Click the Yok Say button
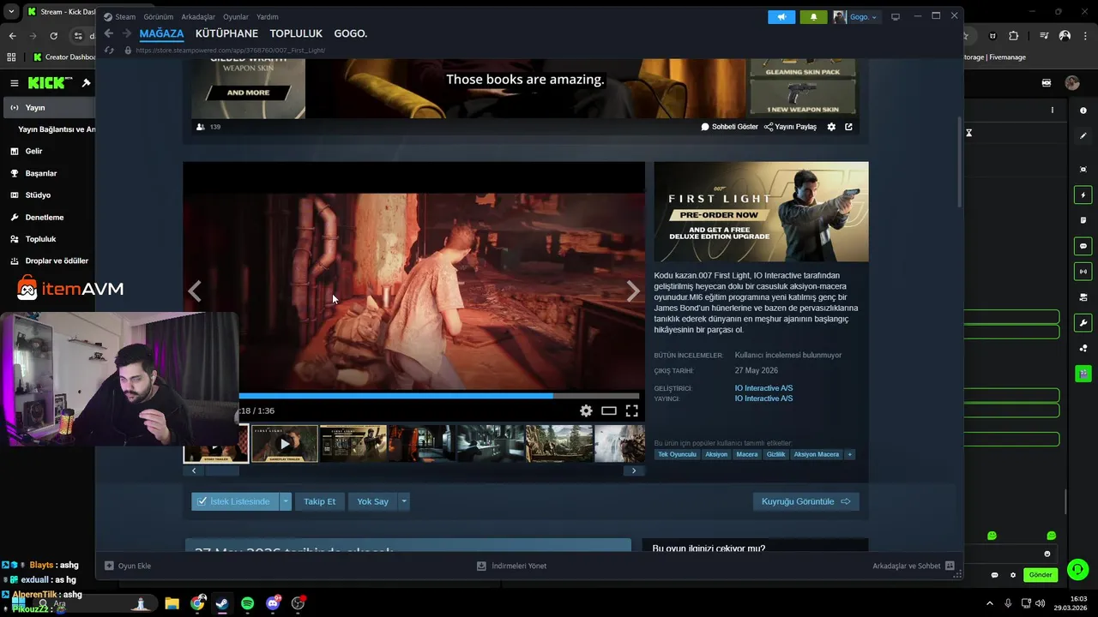This screenshot has width=1098, height=617. point(372,501)
